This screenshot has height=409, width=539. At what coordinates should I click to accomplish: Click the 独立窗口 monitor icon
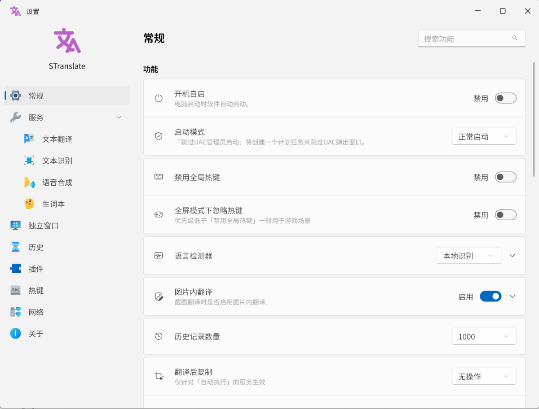(x=16, y=226)
